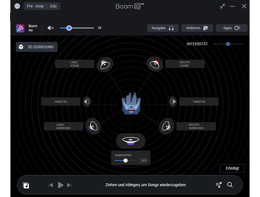
Task: Minimize the Boom 3D window
Action: pos(232,6)
